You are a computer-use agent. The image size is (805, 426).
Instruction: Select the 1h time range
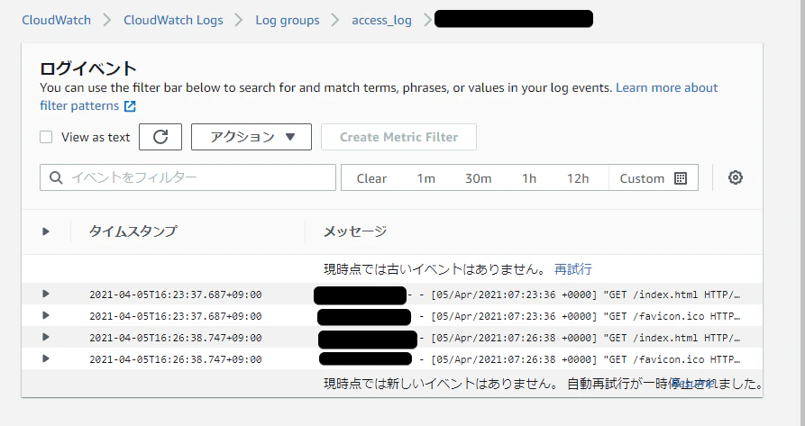click(x=529, y=178)
